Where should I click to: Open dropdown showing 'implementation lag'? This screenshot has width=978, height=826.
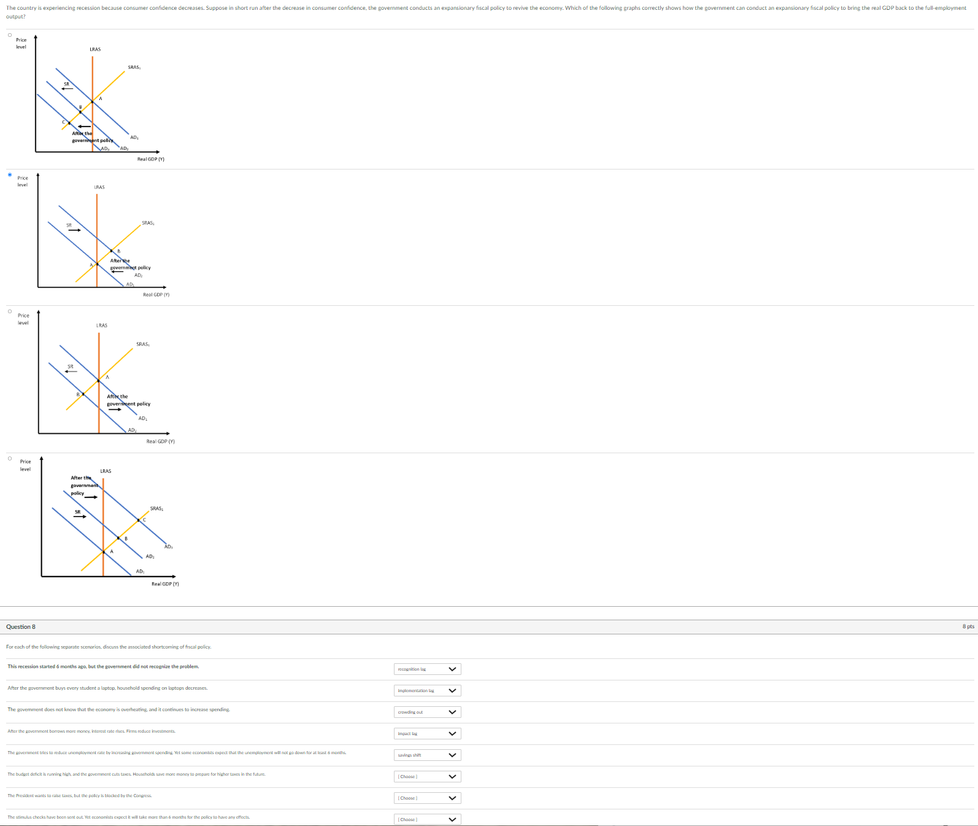coord(427,690)
